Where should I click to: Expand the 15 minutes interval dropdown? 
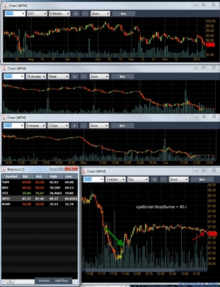36,77
